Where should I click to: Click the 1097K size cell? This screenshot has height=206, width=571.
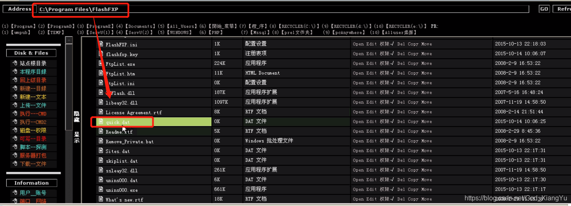(221, 102)
